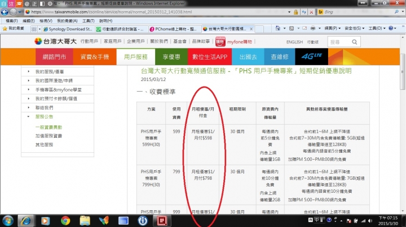
Task: Open the home button dropdown arrow
Action: point(284,28)
